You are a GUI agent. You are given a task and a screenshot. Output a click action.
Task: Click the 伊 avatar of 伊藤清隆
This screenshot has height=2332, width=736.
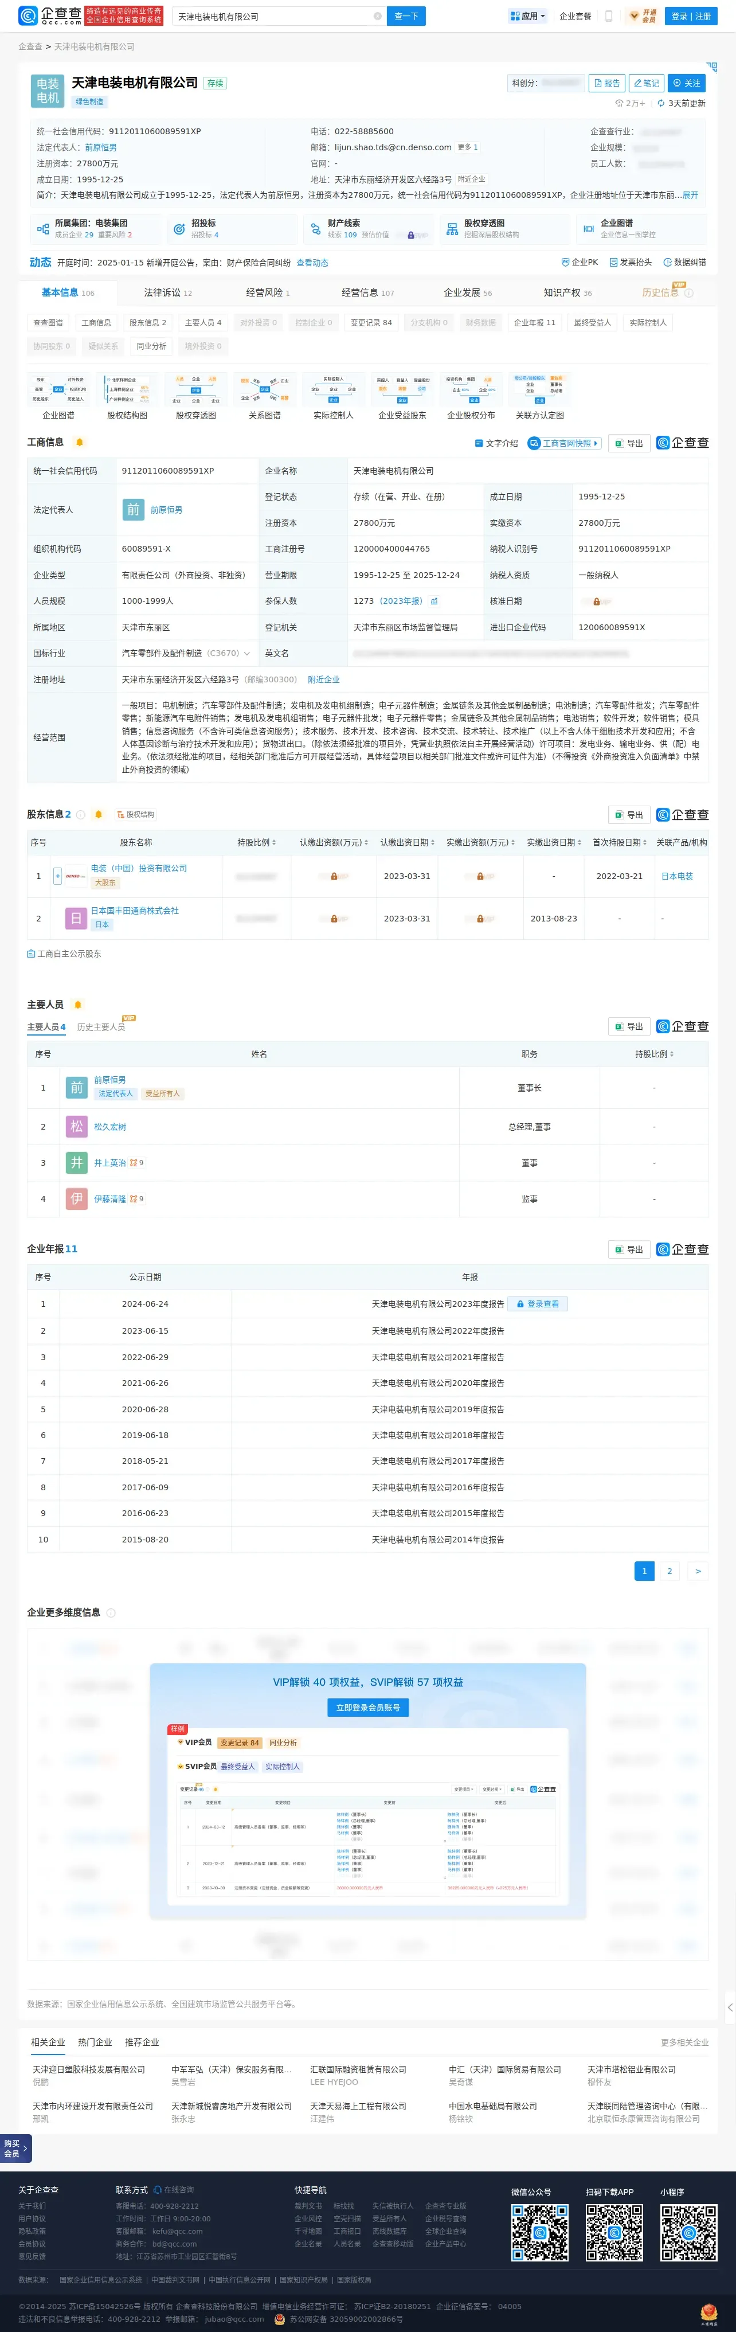pos(77,1200)
